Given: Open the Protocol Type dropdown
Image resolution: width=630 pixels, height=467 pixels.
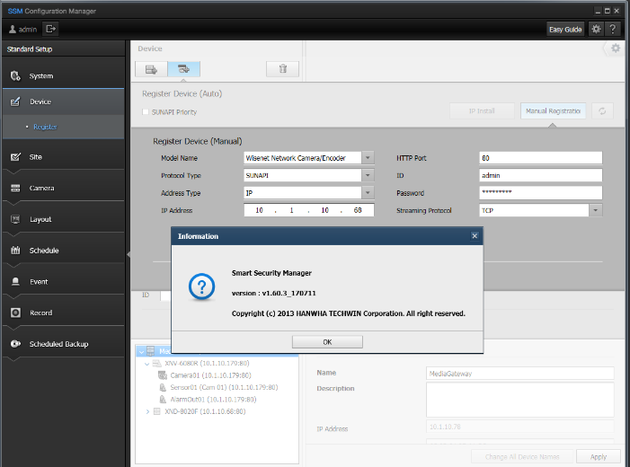Looking at the screenshot, I should 368,175.
